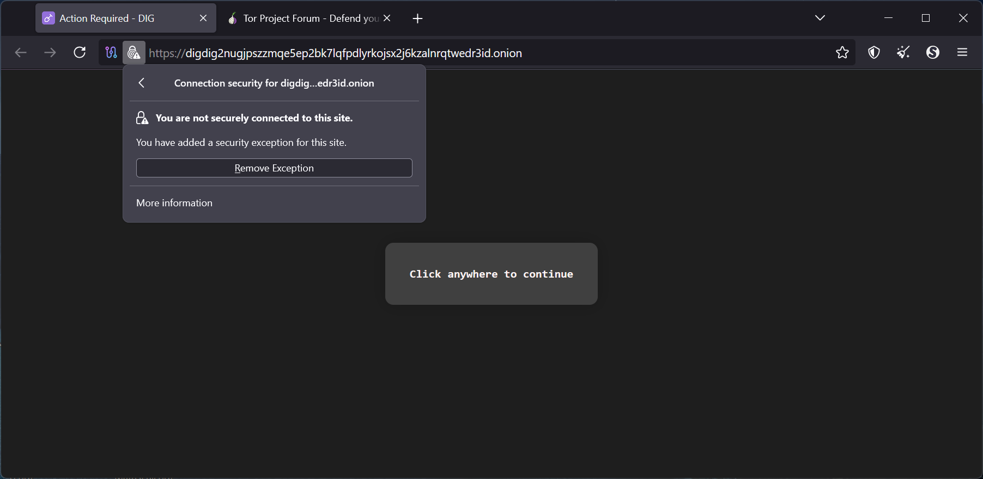Screen dimensions: 983x479
Task: Click back chevron in connection security panel
Action: point(142,83)
